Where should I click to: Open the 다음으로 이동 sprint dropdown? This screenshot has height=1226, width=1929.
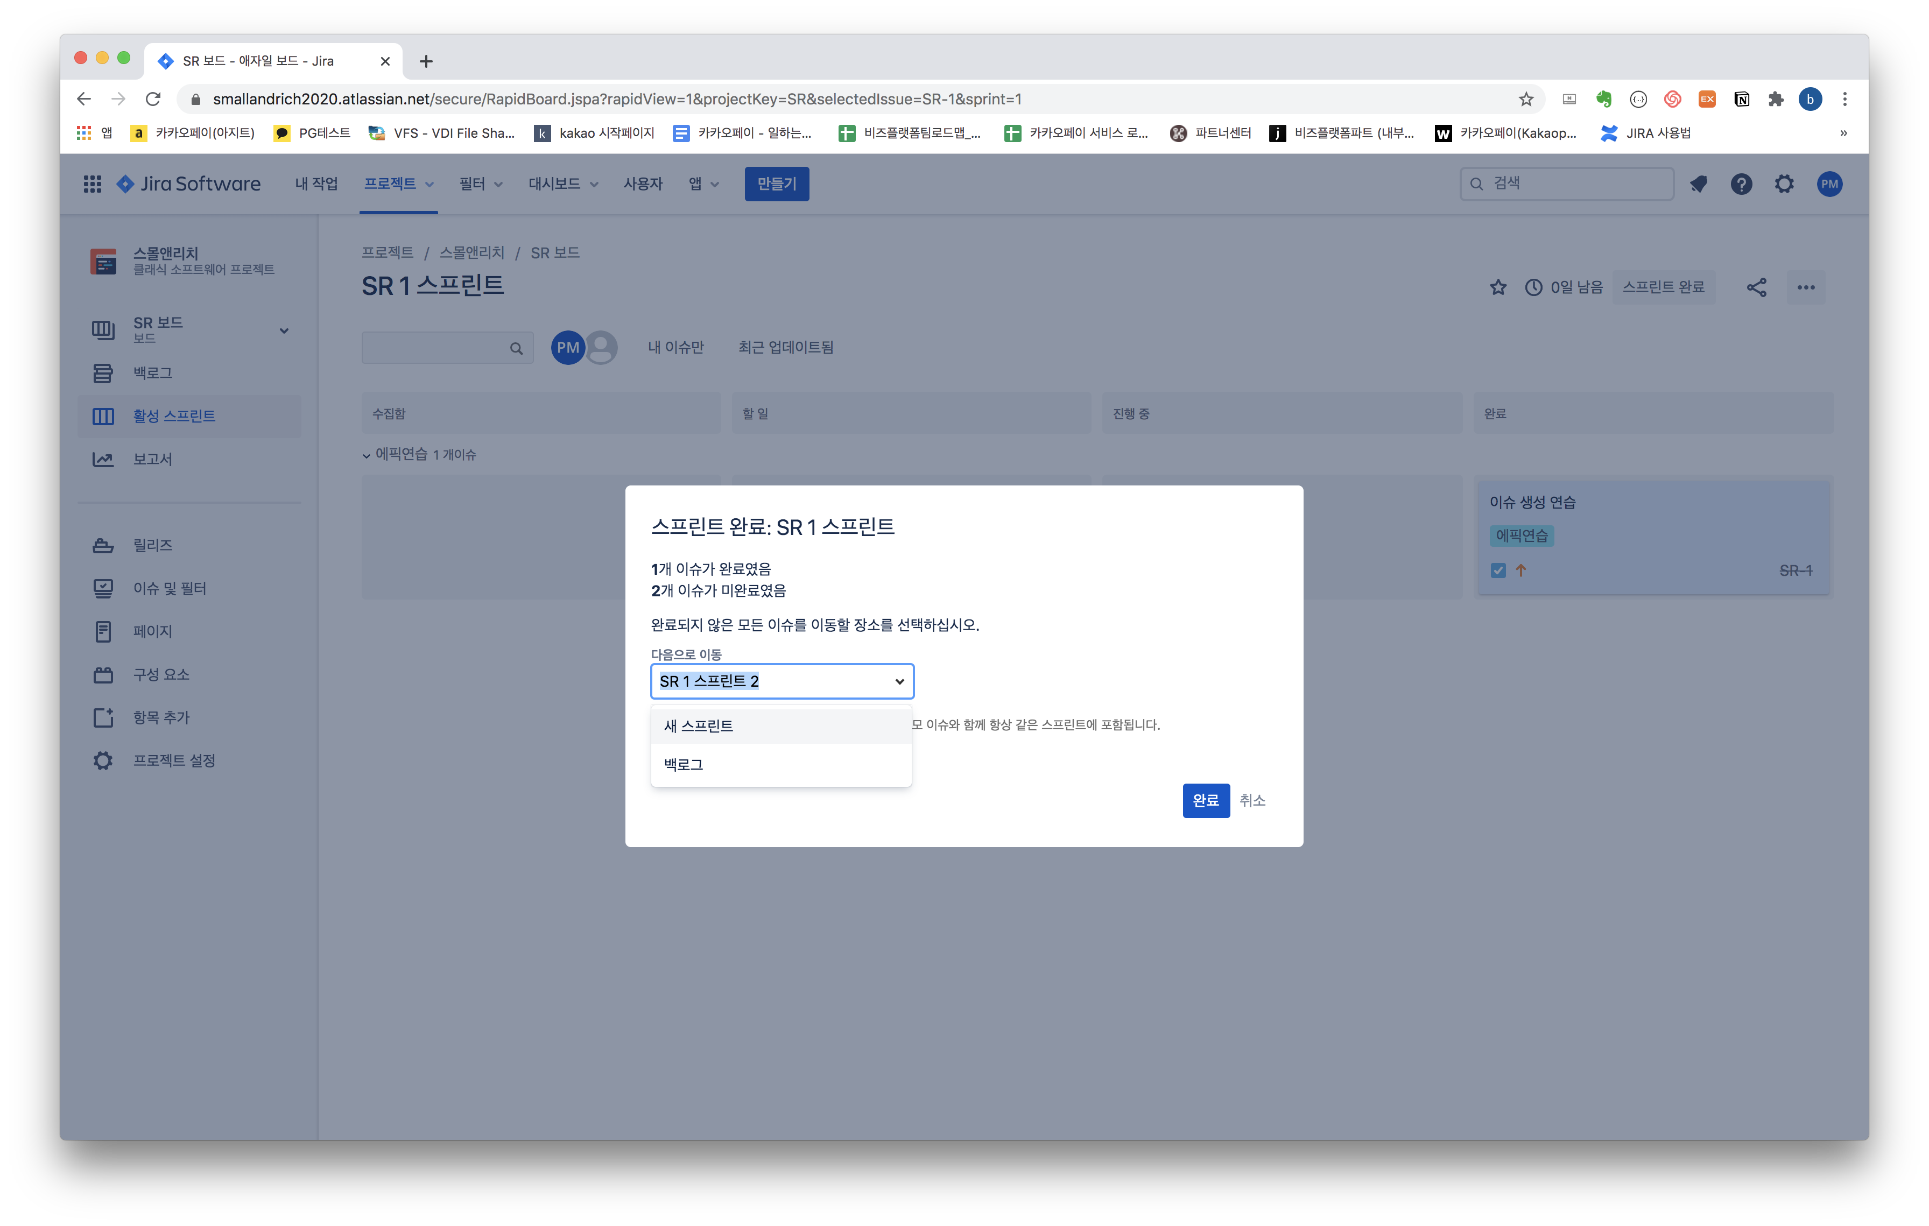pyautogui.click(x=782, y=681)
